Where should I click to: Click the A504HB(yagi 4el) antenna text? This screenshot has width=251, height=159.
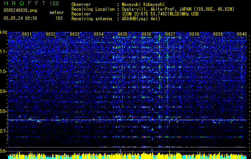click(x=141, y=19)
